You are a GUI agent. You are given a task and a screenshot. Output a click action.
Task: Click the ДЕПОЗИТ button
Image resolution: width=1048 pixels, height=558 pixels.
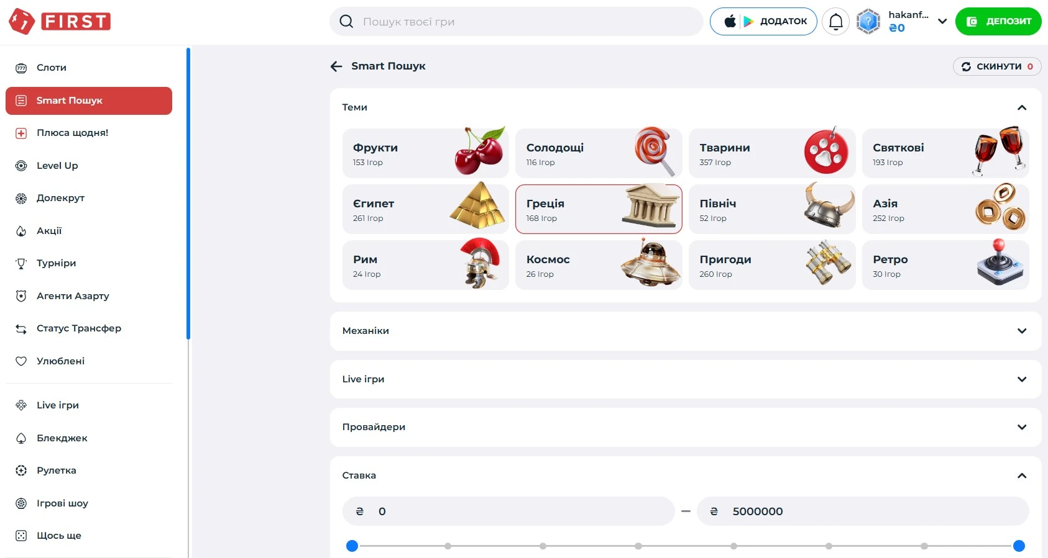(998, 22)
